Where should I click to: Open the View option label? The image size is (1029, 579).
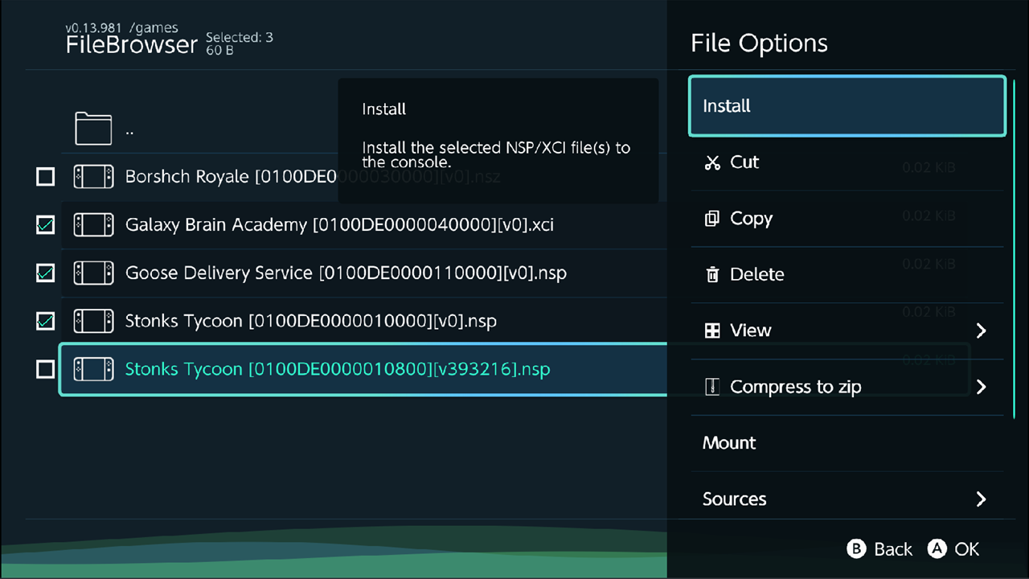pos(750,331)
